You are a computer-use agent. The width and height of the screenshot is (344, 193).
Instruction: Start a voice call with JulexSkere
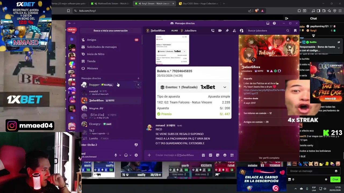213,31
